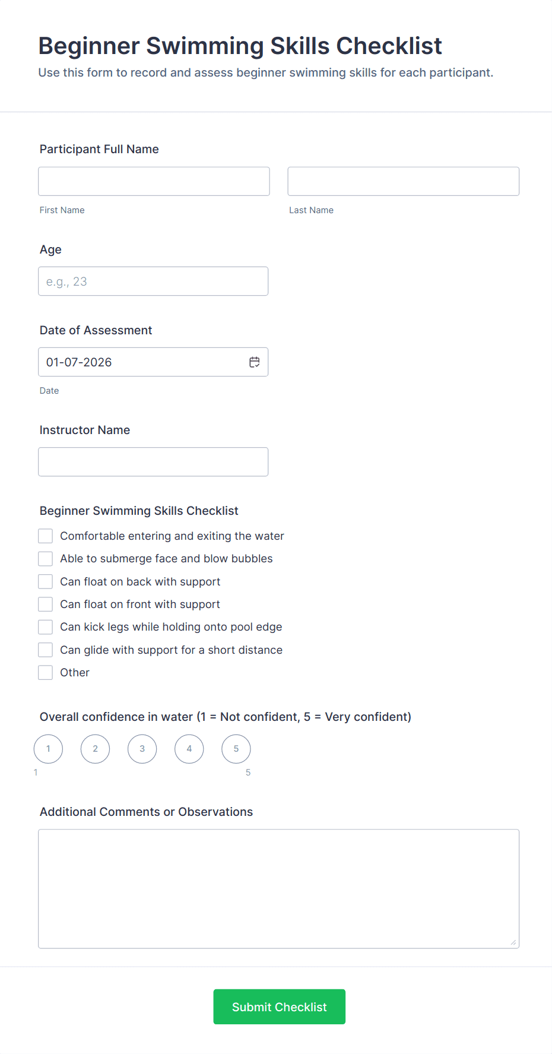Check 'Can kick legs while holding onto pool edge'
The width and height of the screenshot is (552, 1054).
pyautogui.click(x=46, y=627)
